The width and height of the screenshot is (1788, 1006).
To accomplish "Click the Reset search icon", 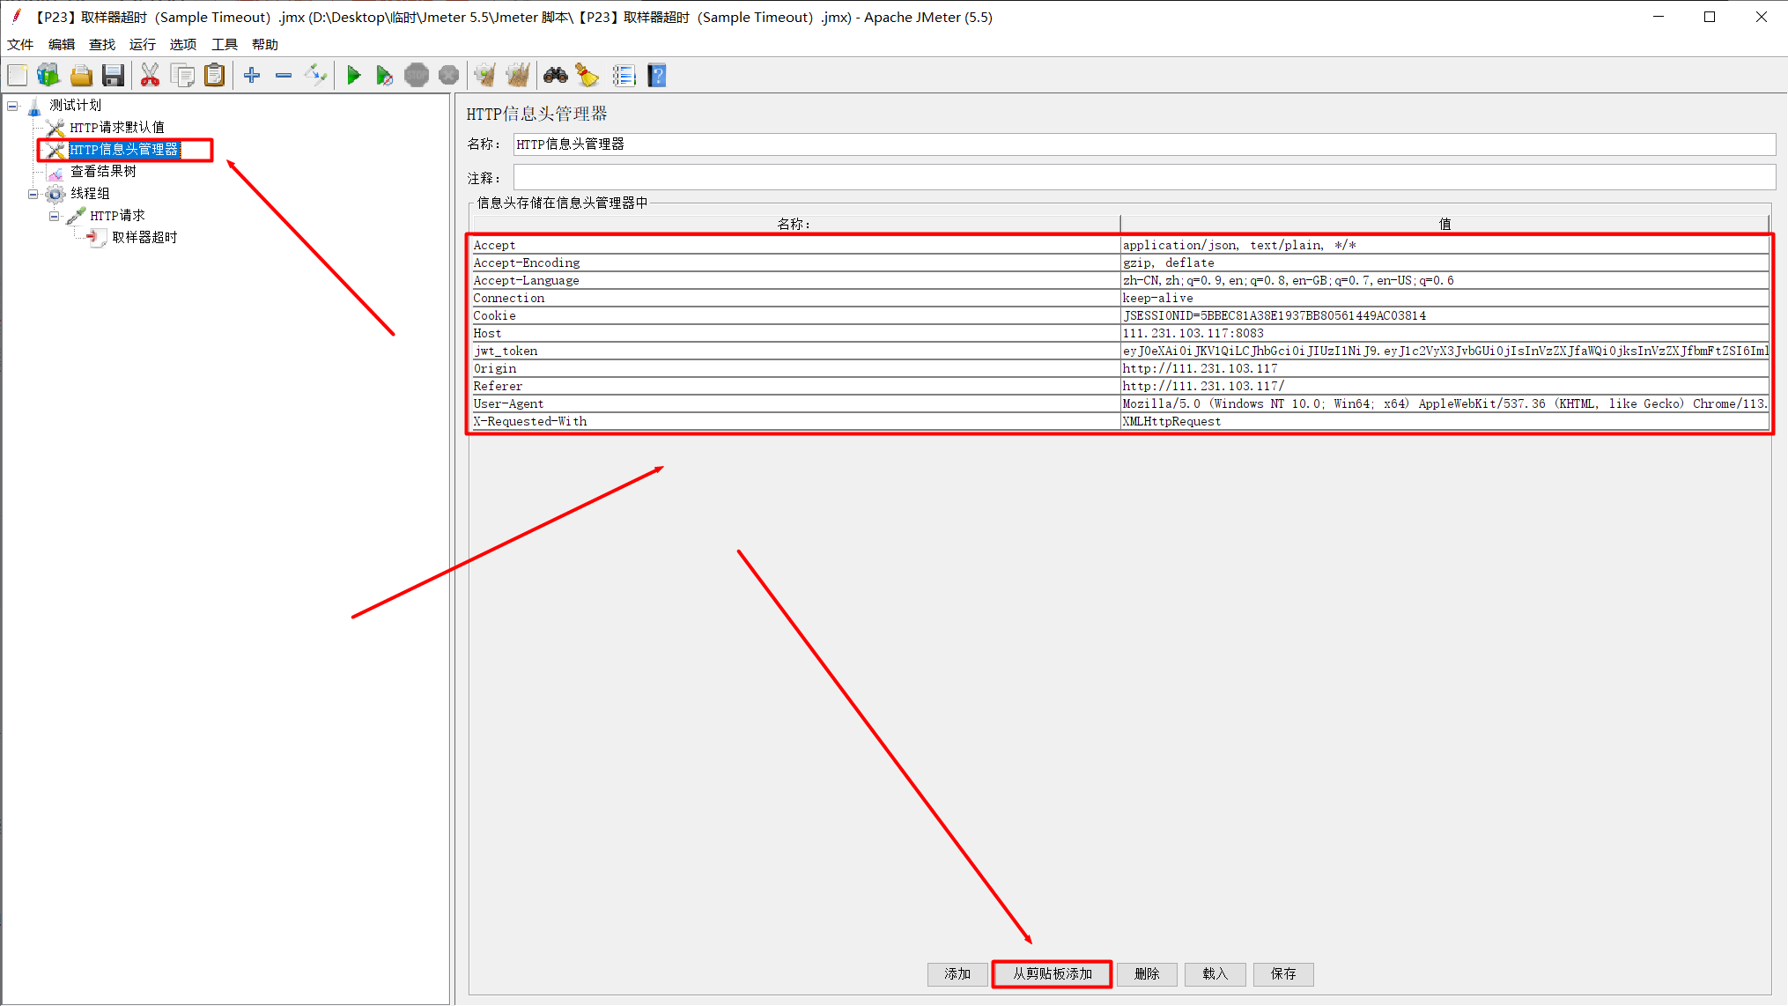I will 587,76.
